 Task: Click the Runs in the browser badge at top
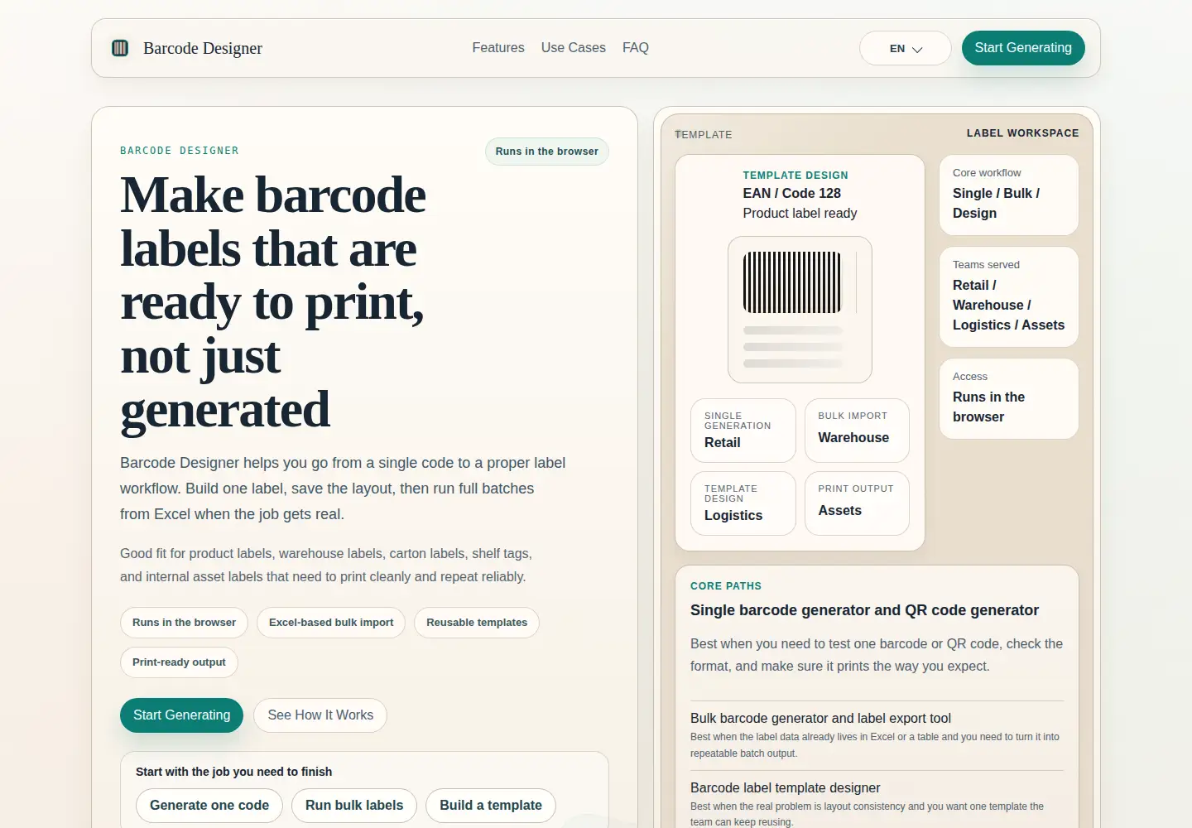[x=547, y=152]
